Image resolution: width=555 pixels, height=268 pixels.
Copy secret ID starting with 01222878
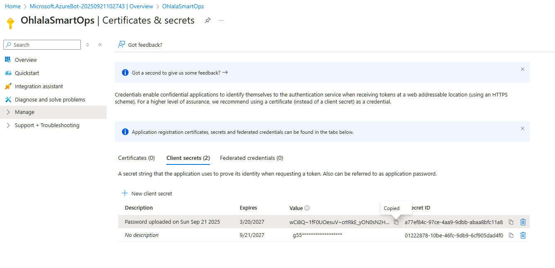(511, 235)
